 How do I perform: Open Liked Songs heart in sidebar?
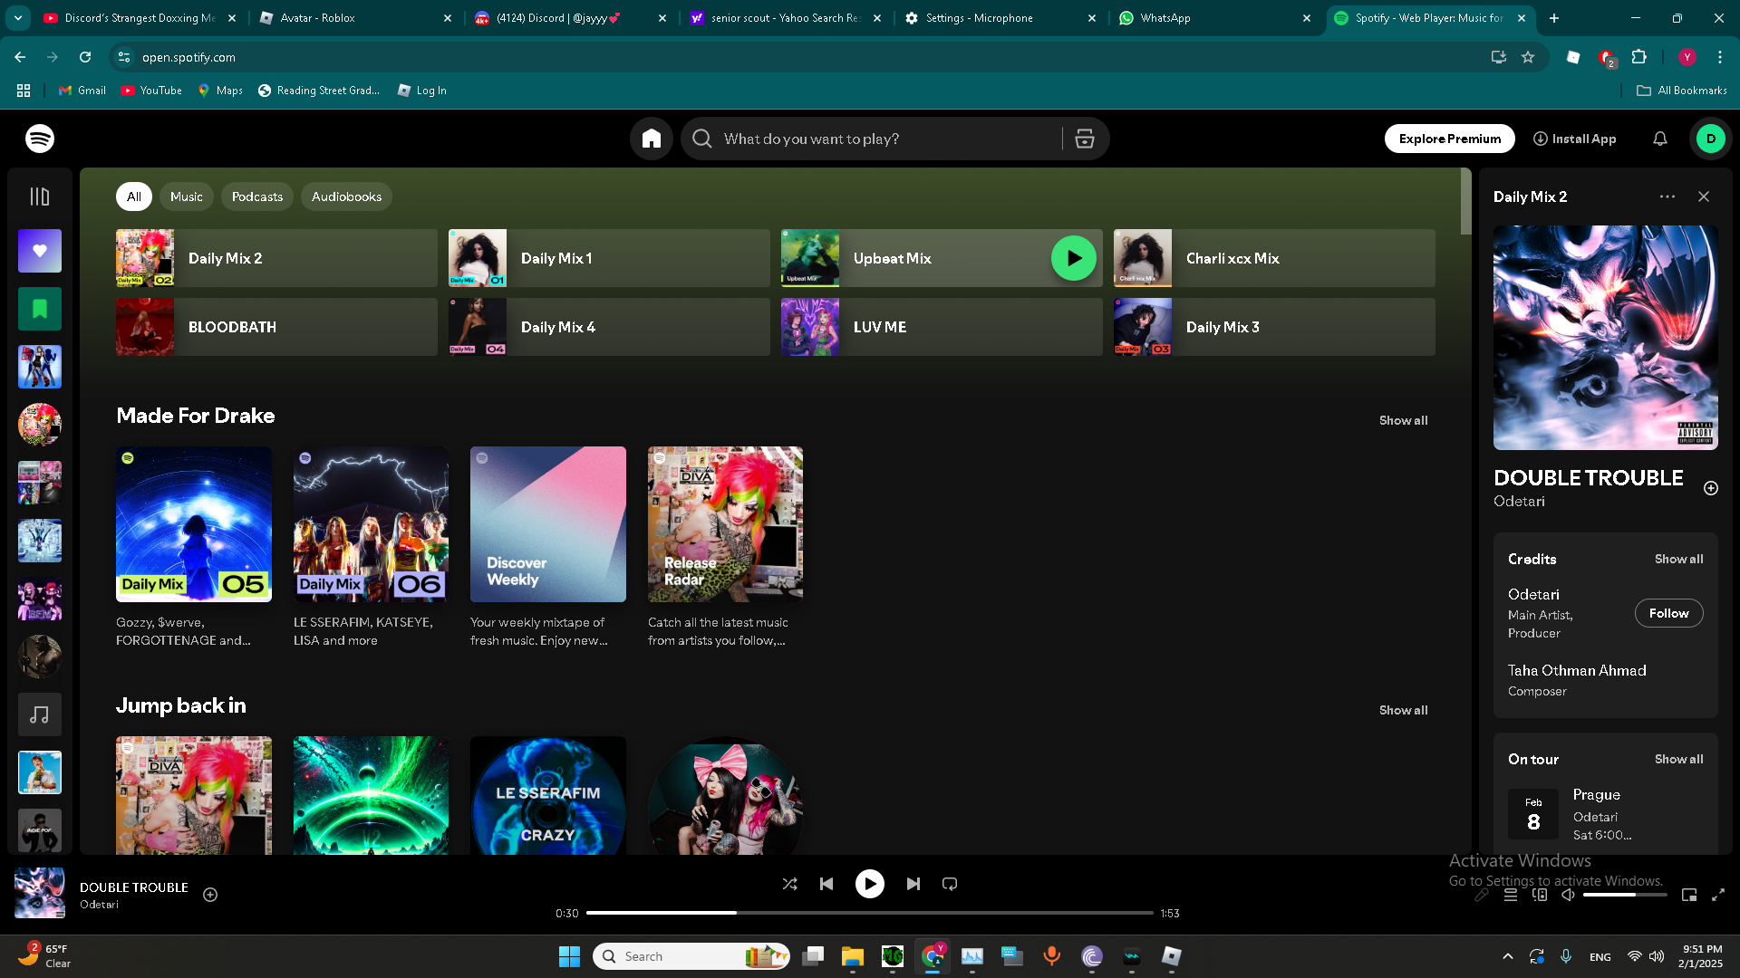click(x=40, y=251)
